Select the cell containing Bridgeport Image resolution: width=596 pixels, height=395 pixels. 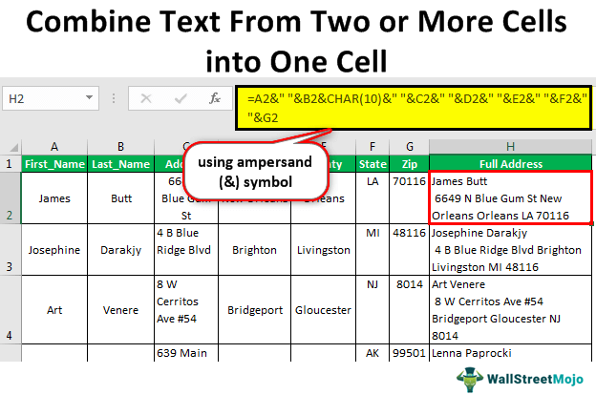point(254,309)
